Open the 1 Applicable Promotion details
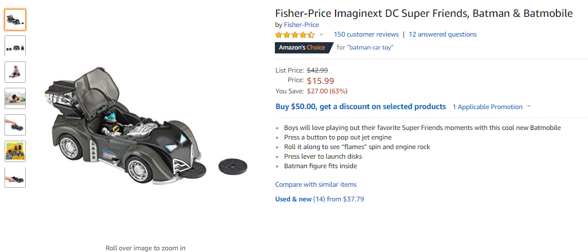Image resolution: width=588 pixels, height=252 pixels. (487, 107)
